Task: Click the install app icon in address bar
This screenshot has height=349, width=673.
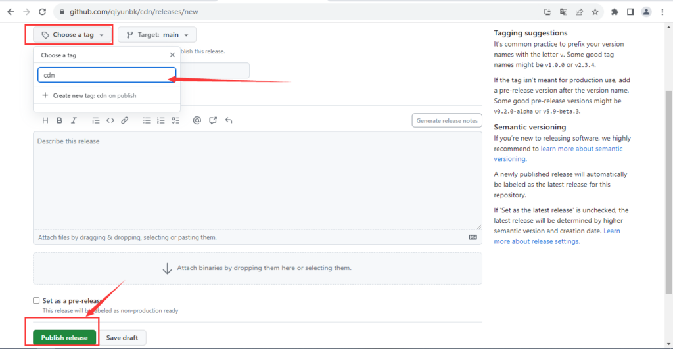Action: click(547, 12)
